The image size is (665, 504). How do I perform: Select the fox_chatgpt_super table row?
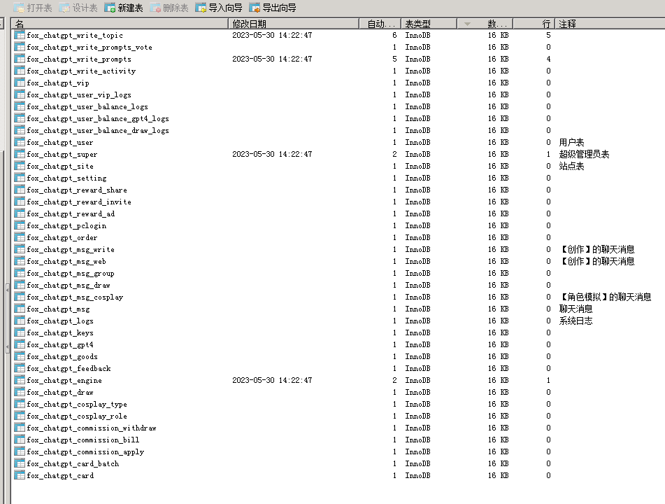[x=62, y=154]
